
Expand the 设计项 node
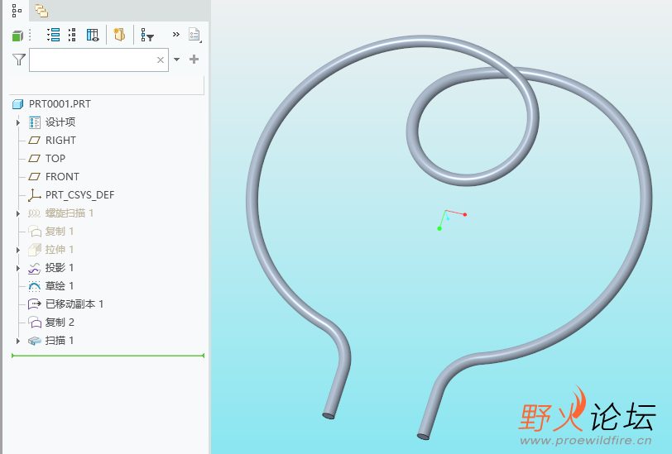click(18, 122)
